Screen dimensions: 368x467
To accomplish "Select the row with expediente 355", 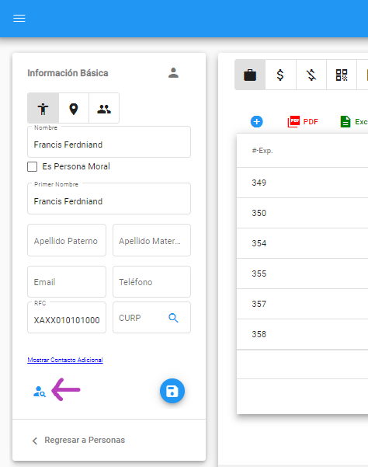I will [x=302, y=274].
